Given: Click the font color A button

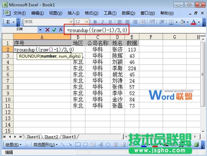Looking at the screenshot, I should (194, 22).
